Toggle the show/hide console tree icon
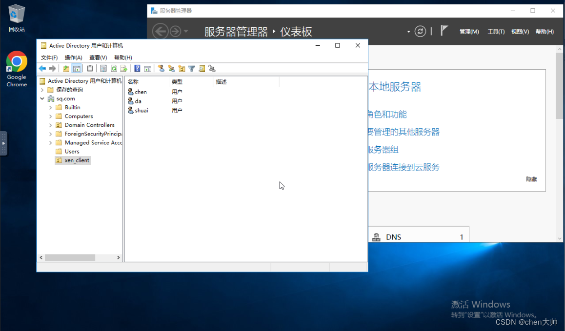Image resolution: width=565 pixels, height=331 pixels. pyautogui.click(x=77, y=68)
